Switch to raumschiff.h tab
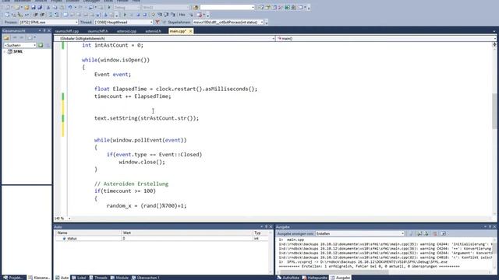Image resolution: width=499 pixels, height=280 pixels. click(97, 31)
